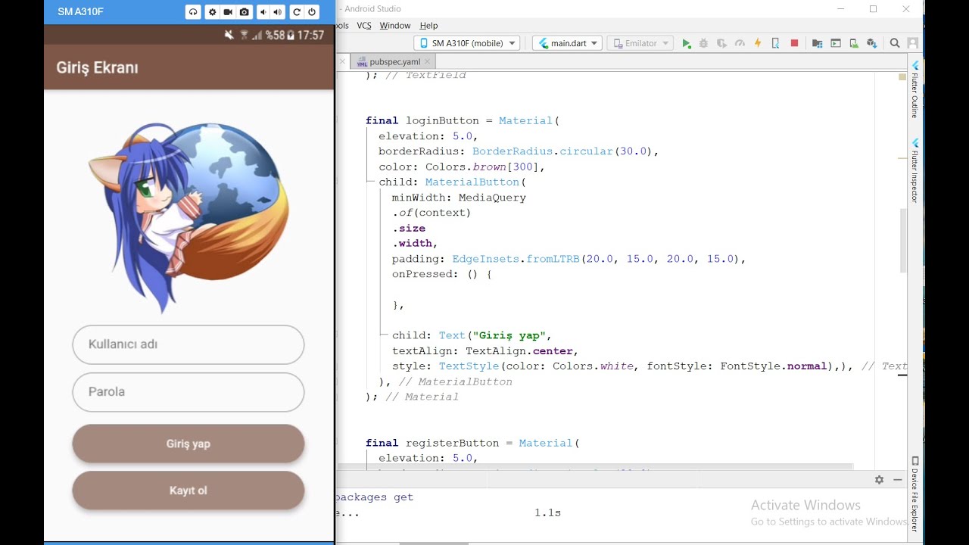Viewport: 969px width, 545px height.
Task: Click 'EdgeInsets' in the padding line
Action: 485,259
